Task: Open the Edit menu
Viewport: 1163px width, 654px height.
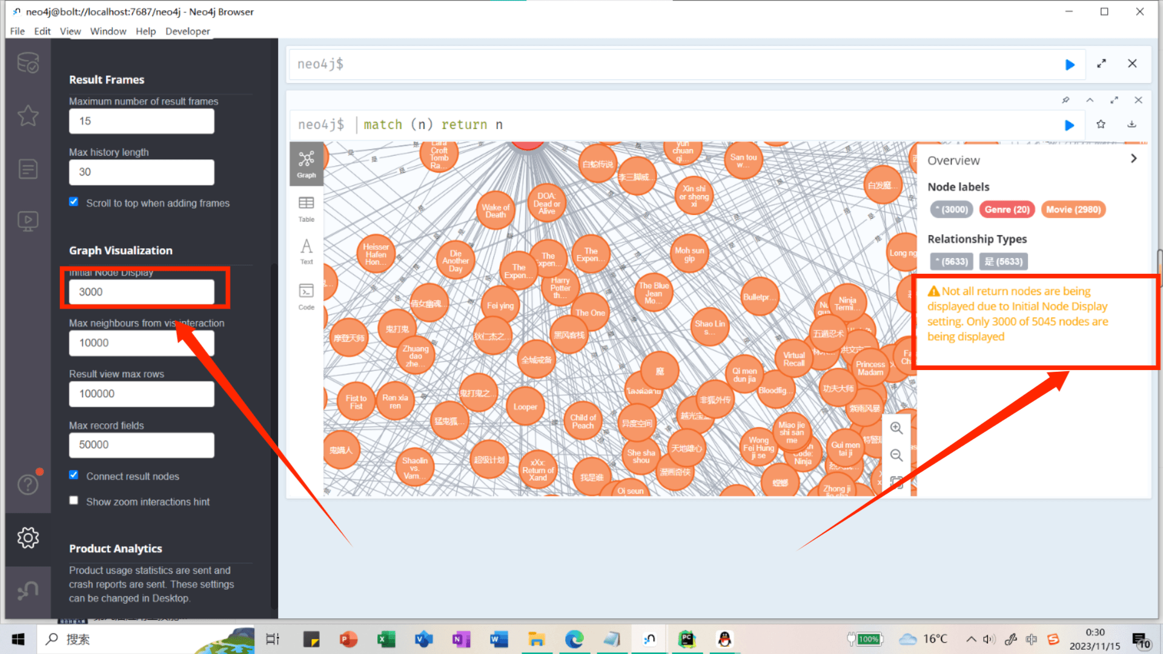Action: [42, 31]
